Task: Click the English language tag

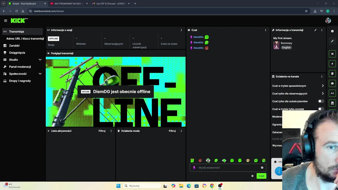Action: click(x=286, y=47)
